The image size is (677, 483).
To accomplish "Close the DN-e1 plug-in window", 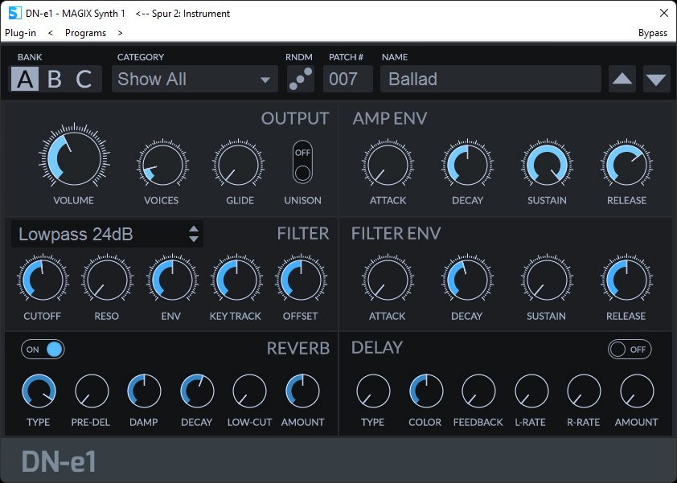I will 664,13.
